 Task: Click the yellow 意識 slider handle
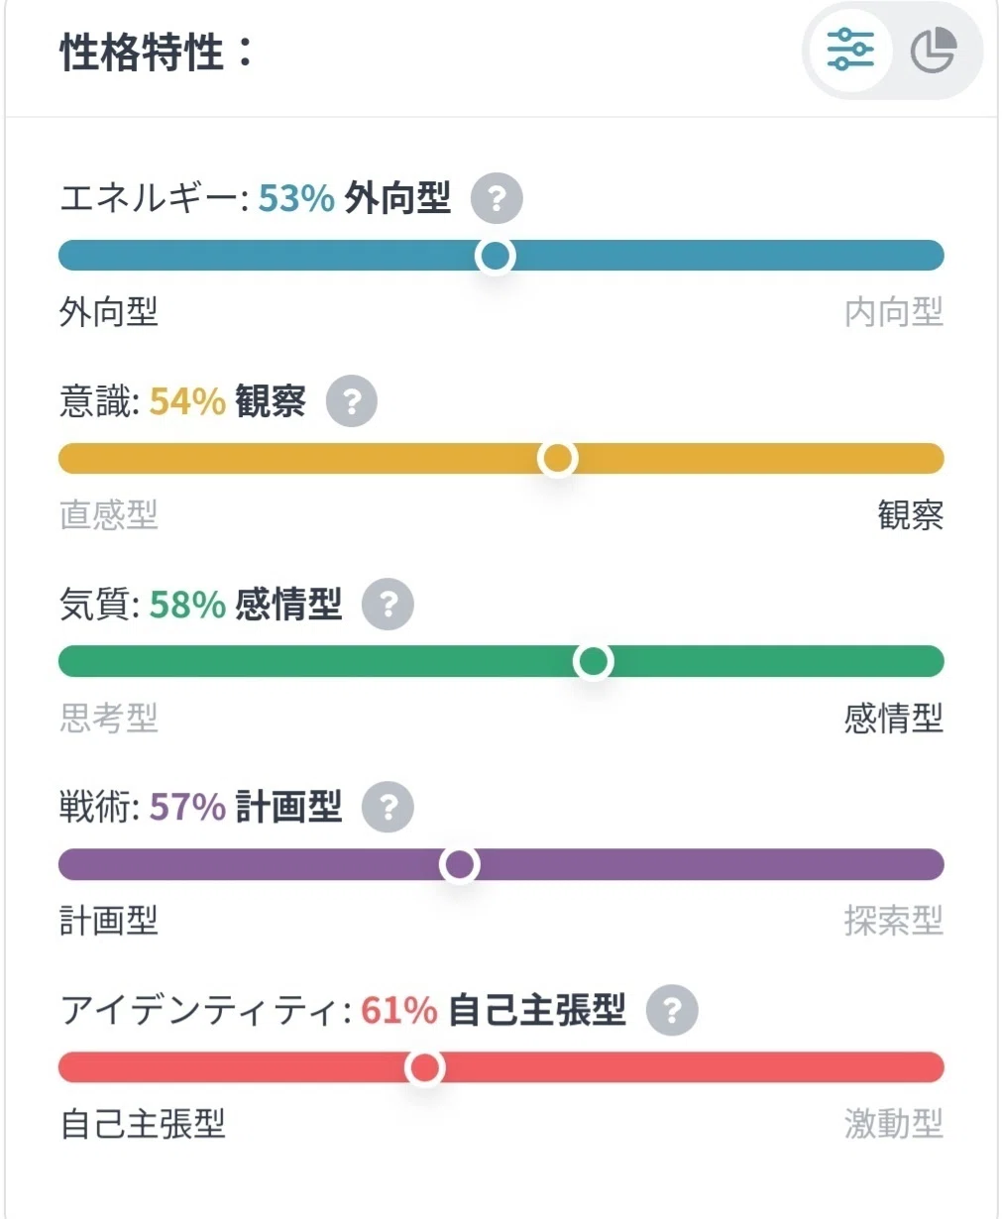point(558,458)
